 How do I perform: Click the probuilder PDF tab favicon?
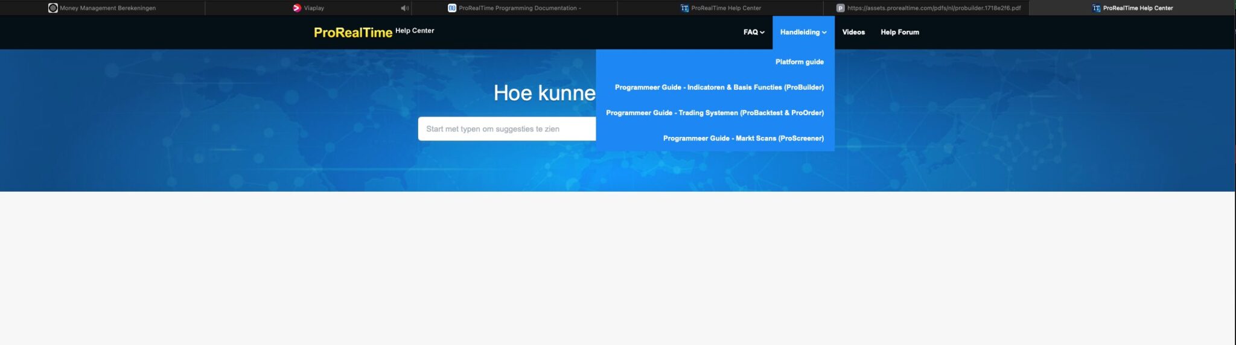click(840, 8)
